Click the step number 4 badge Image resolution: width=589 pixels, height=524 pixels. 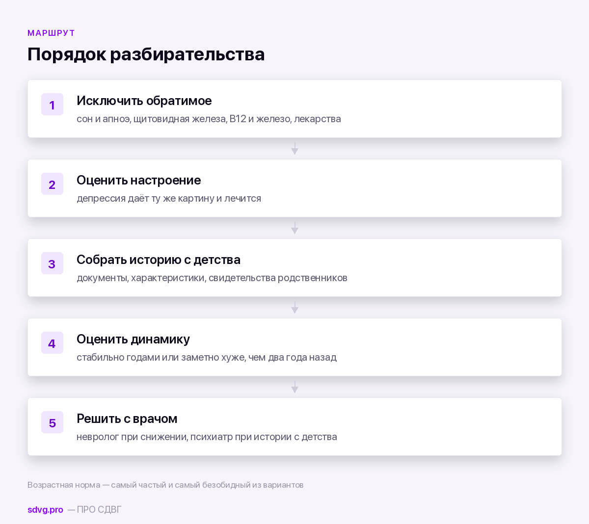click(x=52, y=343)
